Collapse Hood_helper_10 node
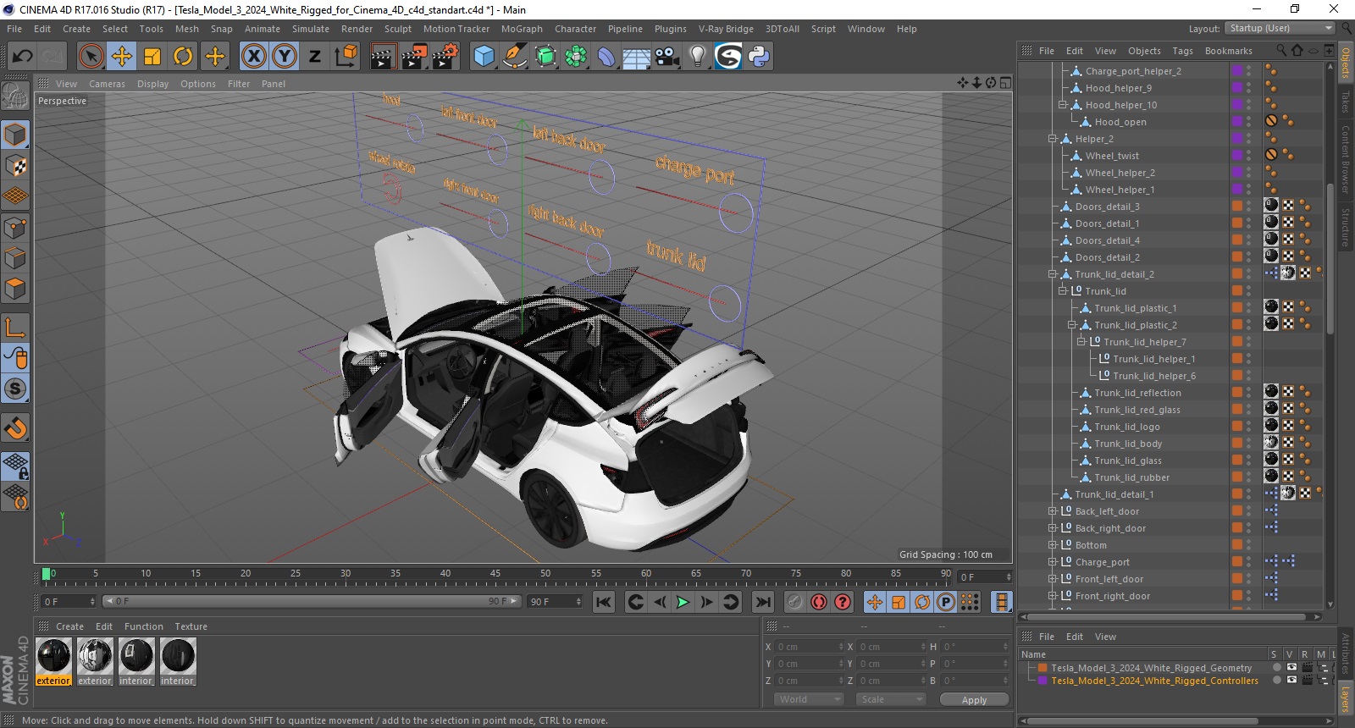The height and width of the screenshot is (728, 1355). point(1063,105)
